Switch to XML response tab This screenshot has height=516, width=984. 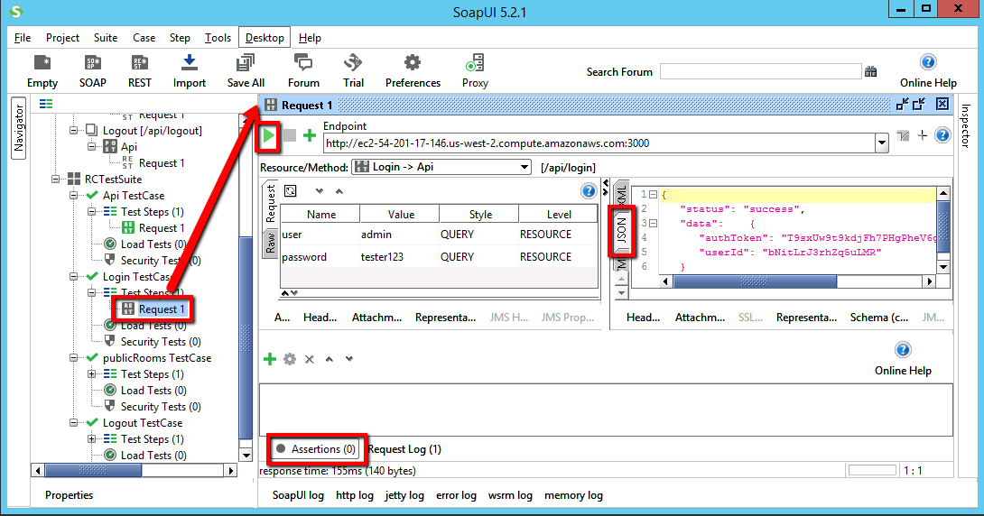[x=621, y=193]
